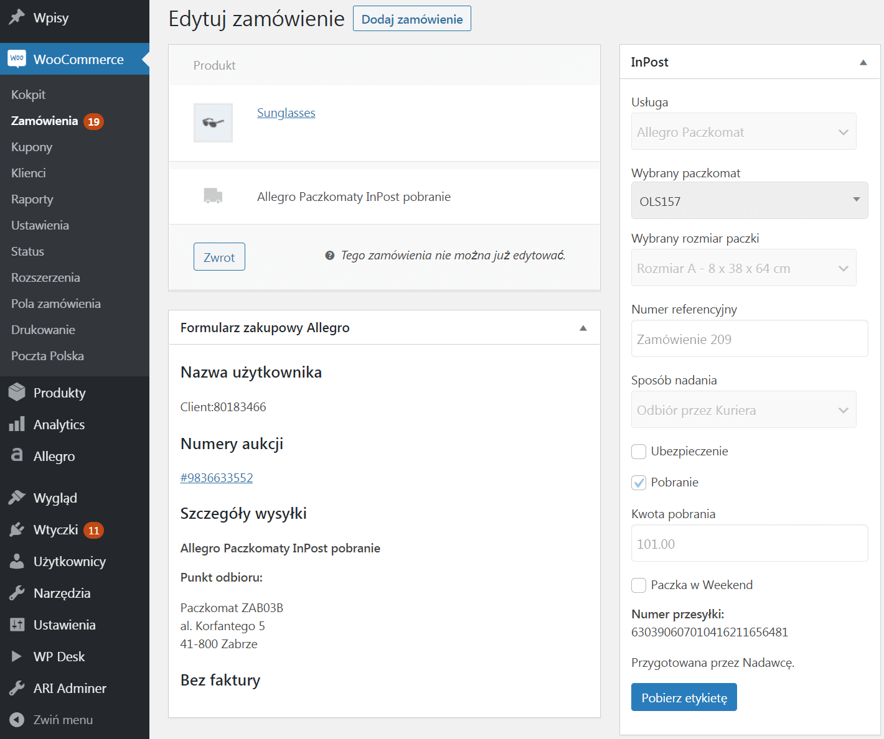Click the Narzędzia wrench icon
This screenshot has height=739, width=884.
click(x=17, y=593)
